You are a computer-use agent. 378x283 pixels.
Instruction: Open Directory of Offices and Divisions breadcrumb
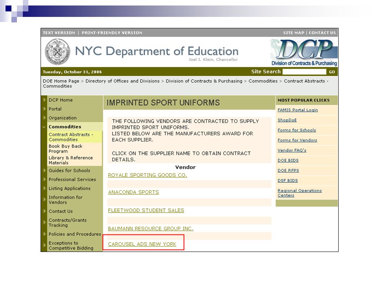[x=122, y=81]
